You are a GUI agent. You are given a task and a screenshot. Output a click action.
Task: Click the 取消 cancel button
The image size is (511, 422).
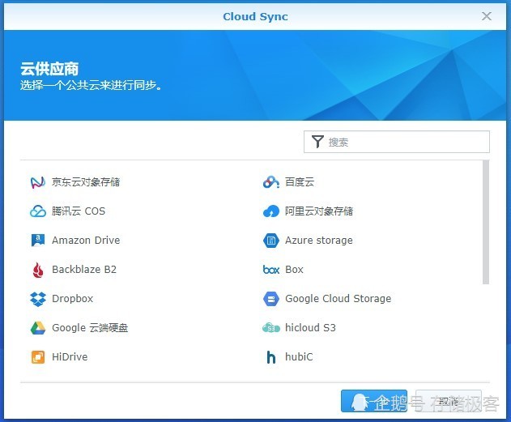tap(449, 401)
